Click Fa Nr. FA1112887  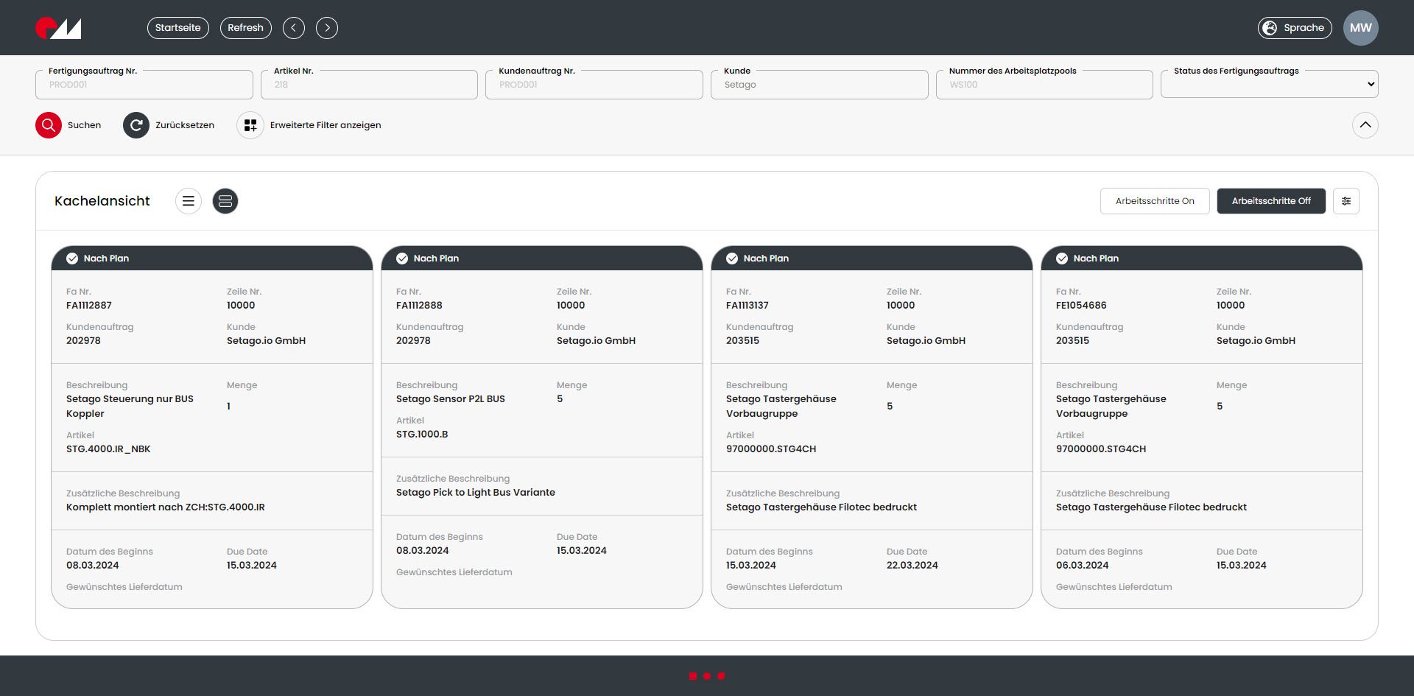pos(89,306)
